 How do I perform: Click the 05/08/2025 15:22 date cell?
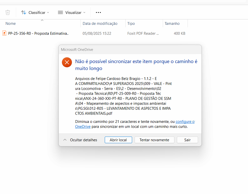97,33
